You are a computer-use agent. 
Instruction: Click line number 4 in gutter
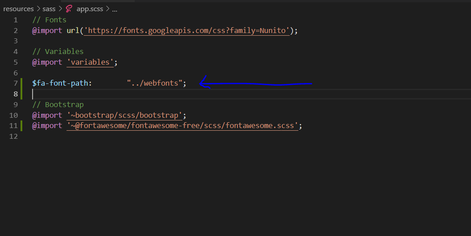pos(16,52)
